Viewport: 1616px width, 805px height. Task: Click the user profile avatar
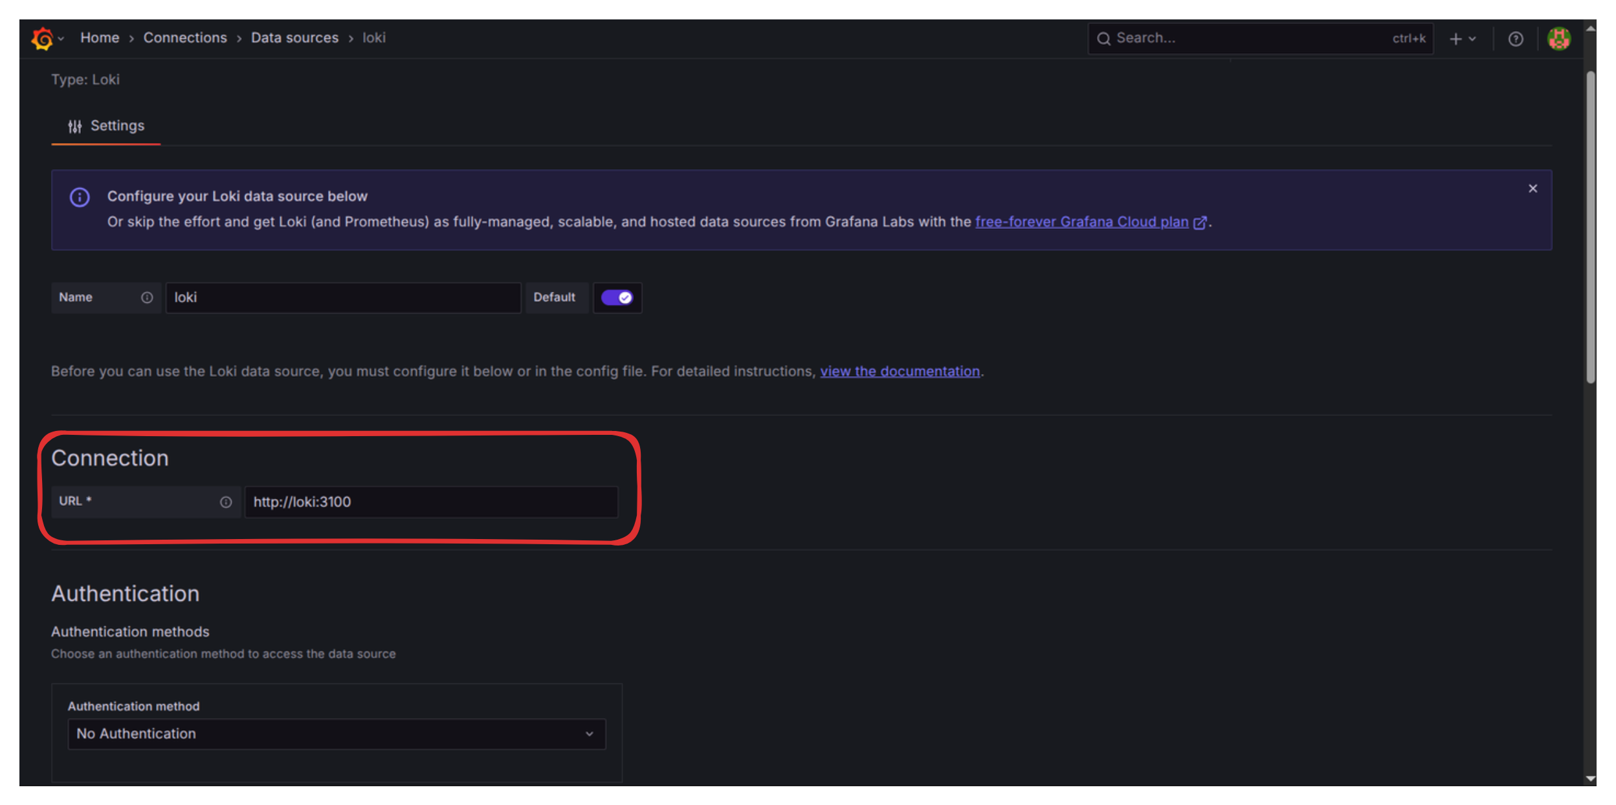pyautogui.click(x=1560, y=38)
